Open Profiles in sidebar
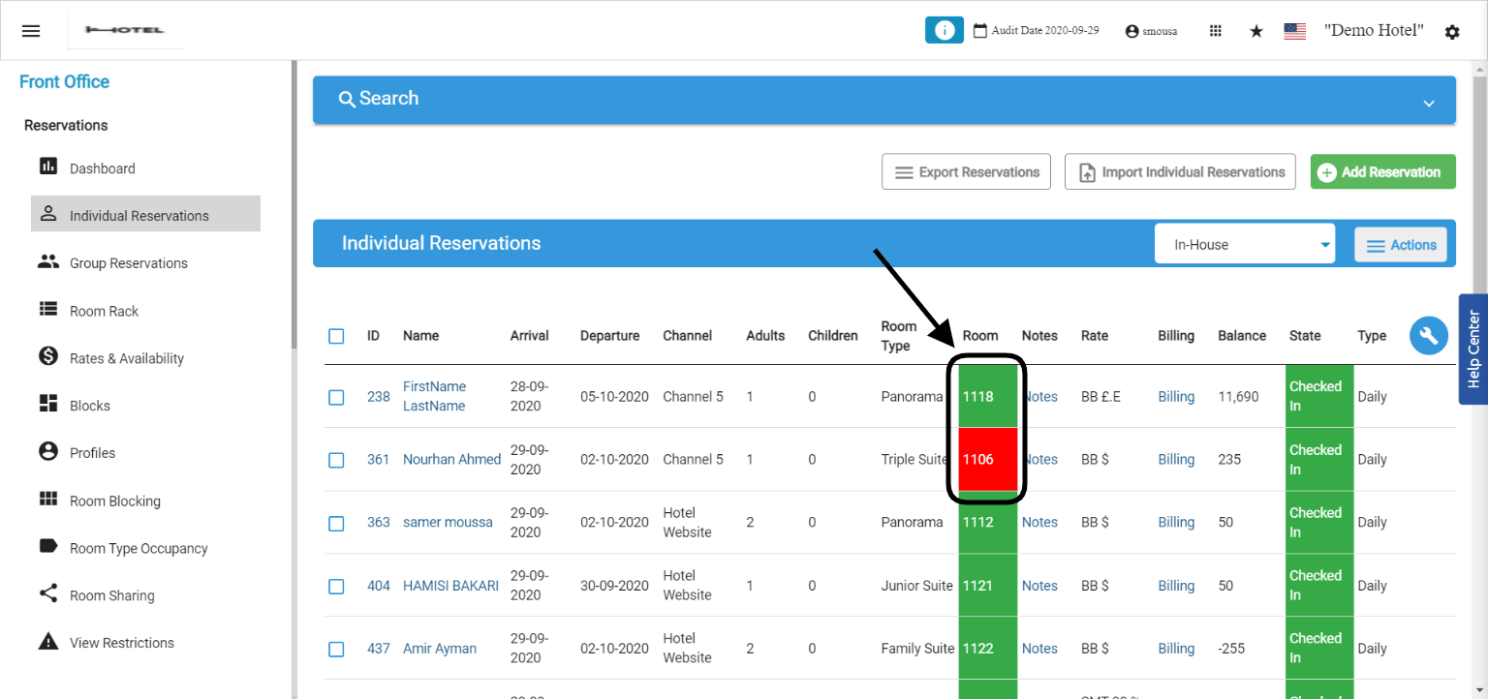This screenshot has height=699, width=1488. coord(92,453)
